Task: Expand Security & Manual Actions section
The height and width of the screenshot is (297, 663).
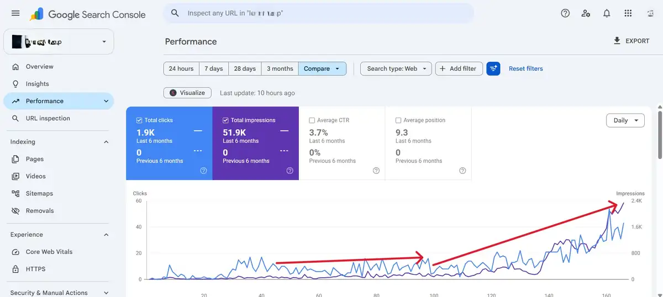Action: point(106,293)
